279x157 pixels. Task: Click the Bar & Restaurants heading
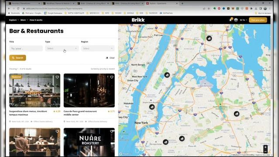(36, 31)
